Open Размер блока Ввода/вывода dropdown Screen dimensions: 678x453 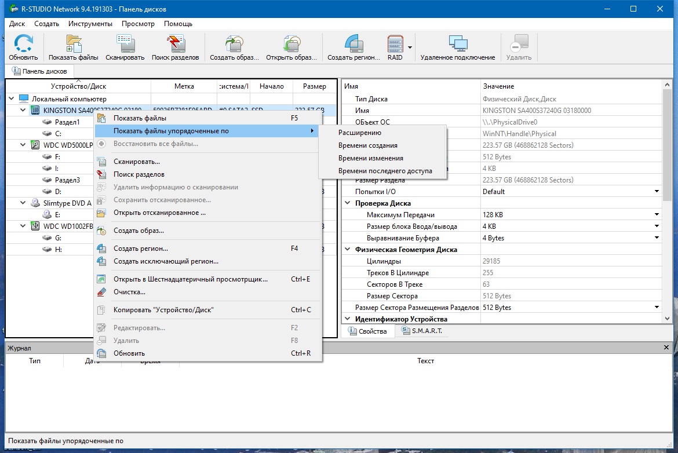(x=657, y=226)
